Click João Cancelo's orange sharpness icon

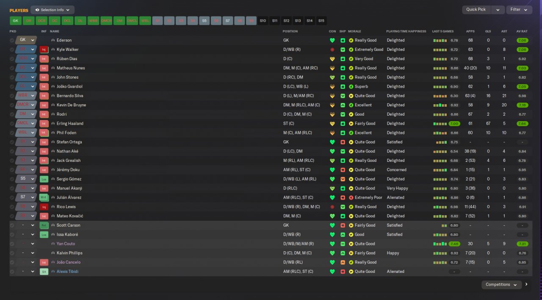[343, 262]
